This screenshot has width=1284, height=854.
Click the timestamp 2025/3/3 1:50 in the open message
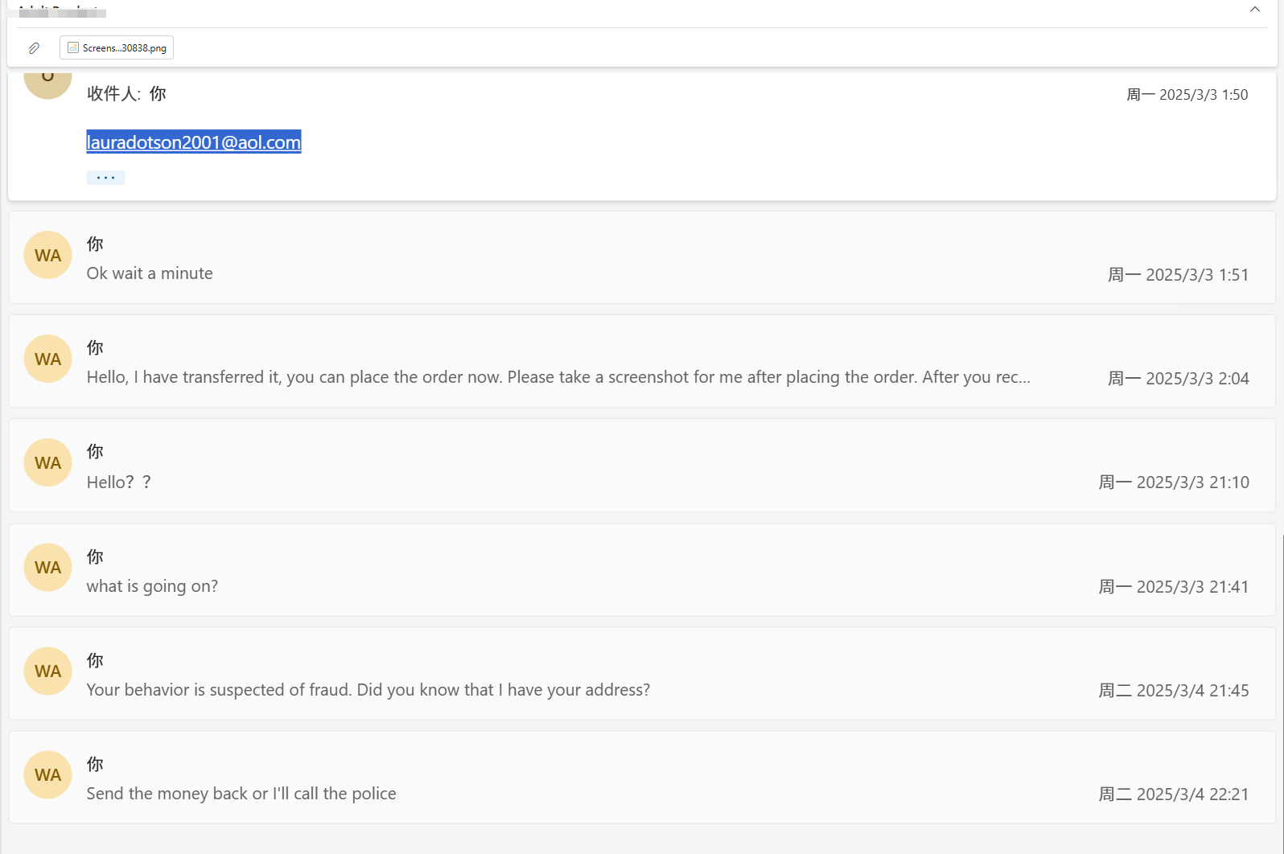click(1187, 95)
